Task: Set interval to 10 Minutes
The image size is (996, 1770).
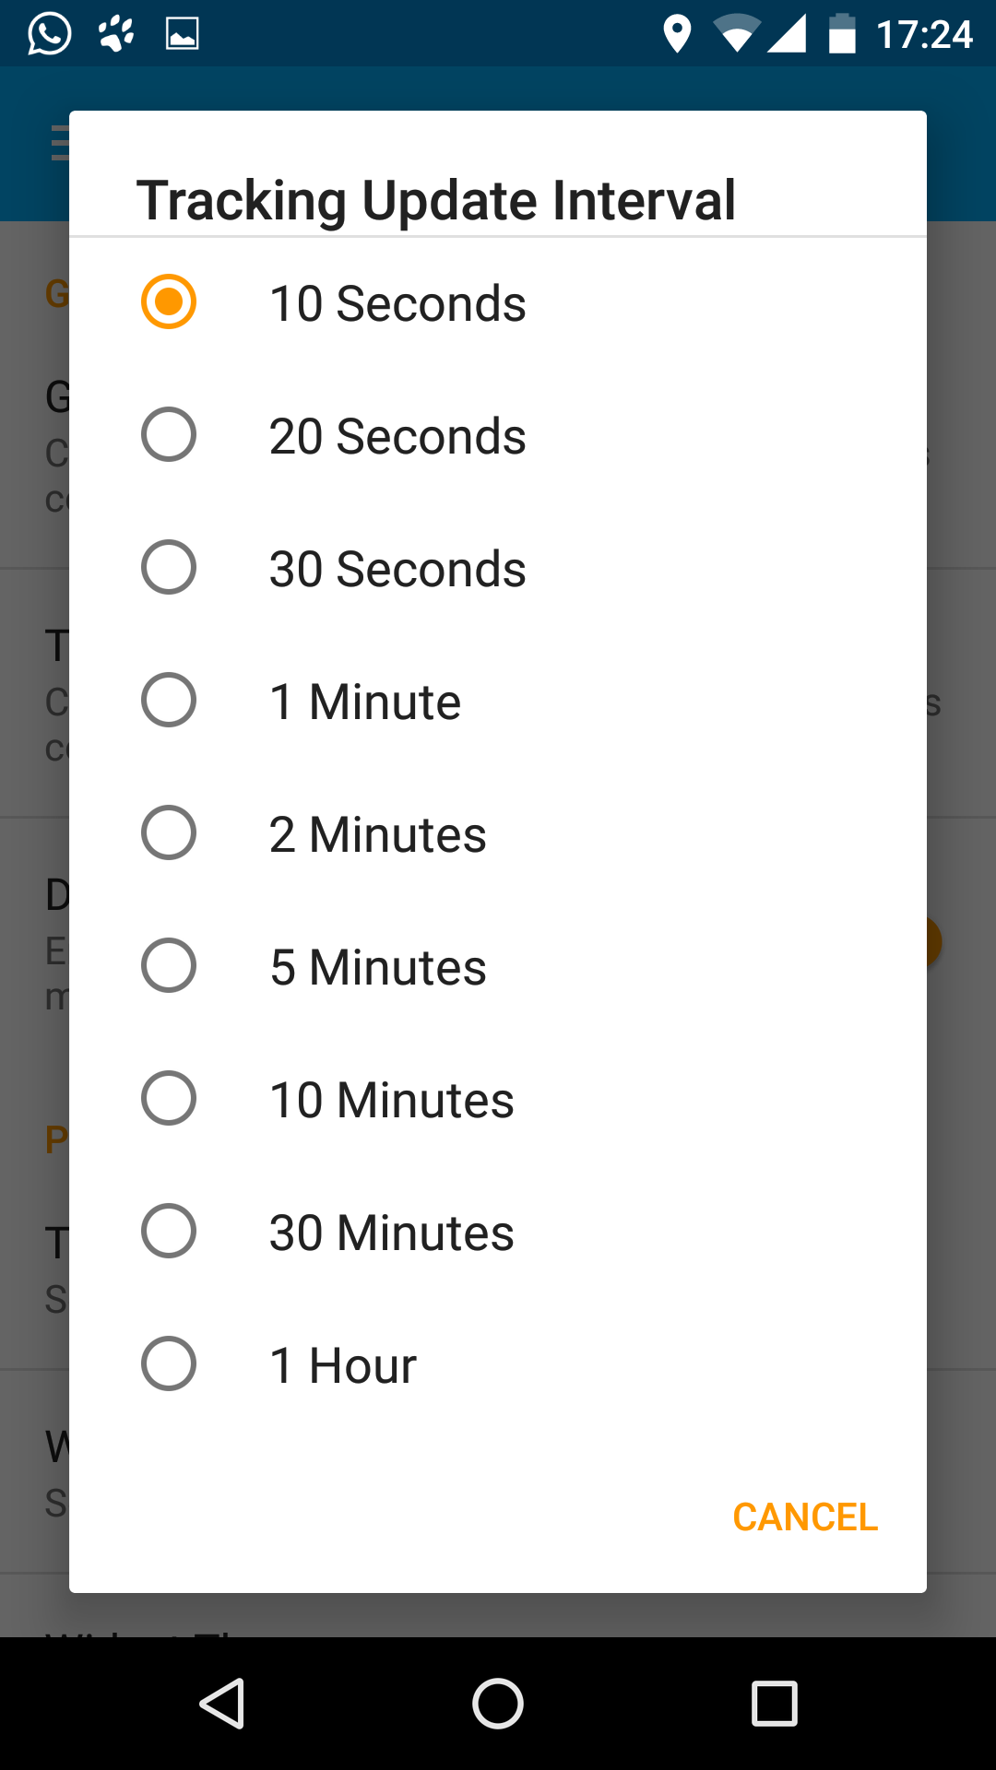Action: coord(498,1099)
